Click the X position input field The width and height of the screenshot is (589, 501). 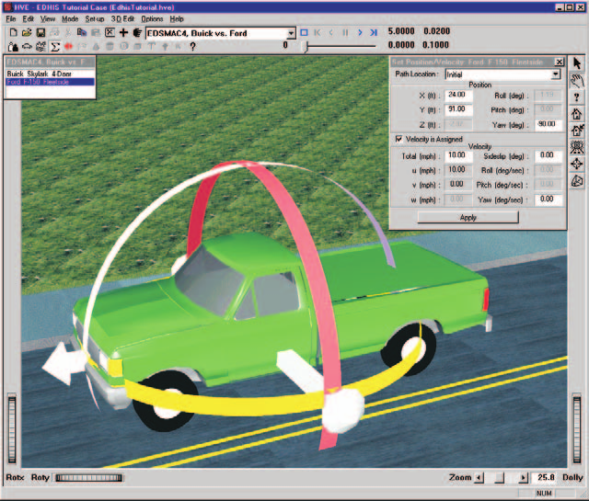[458, 95]
